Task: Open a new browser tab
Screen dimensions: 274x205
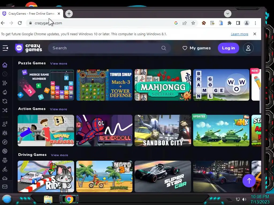Action: pyautogui.click(x=69, y=14)
